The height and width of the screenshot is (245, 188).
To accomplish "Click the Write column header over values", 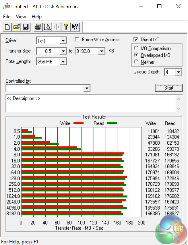I will coord(150,123).
